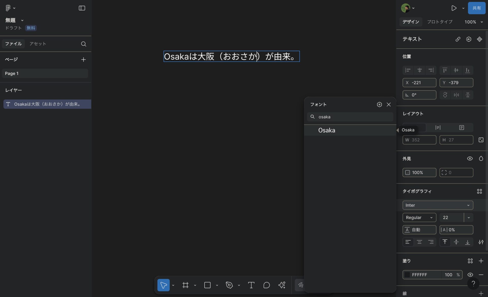
Task: Select the Osaka font result
Action: 350,130
